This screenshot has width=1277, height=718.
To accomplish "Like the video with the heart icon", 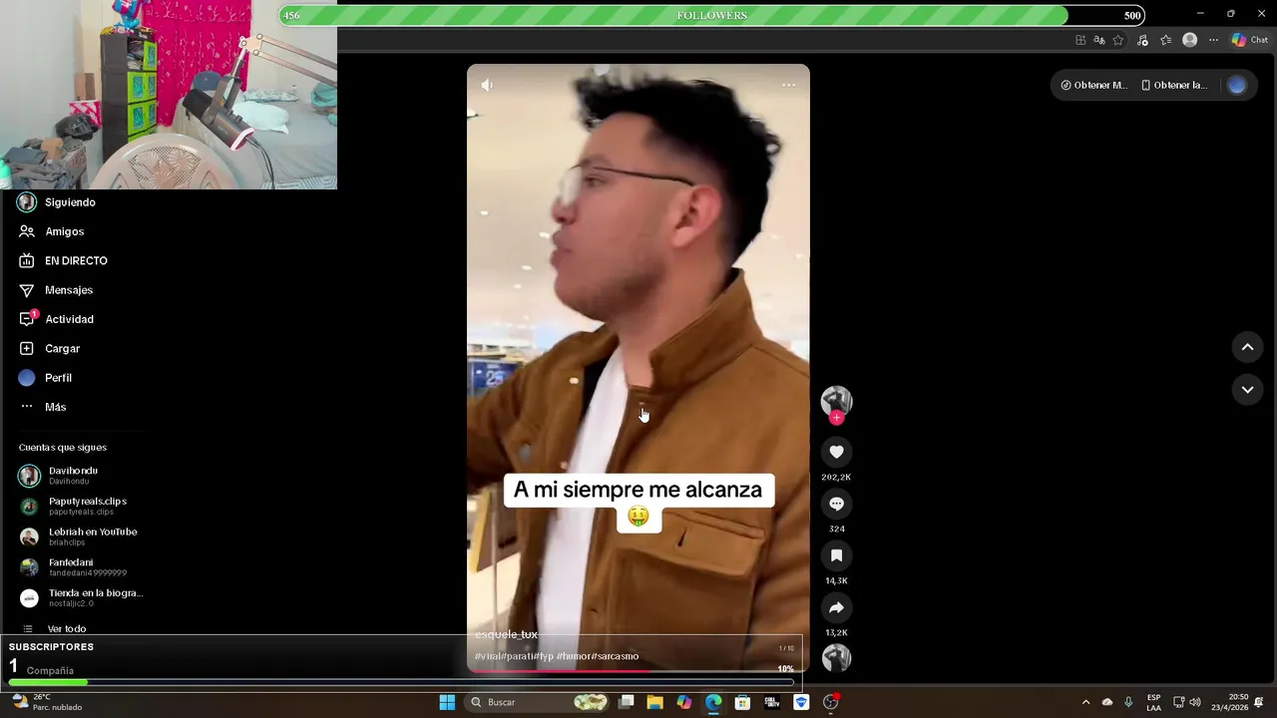I will [836, 452].
